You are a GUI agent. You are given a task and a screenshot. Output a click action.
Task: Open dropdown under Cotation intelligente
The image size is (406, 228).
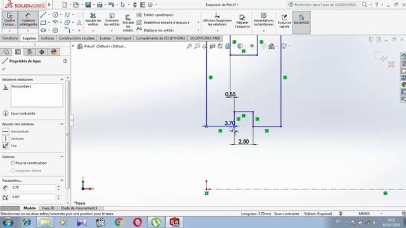pos(28,31)
